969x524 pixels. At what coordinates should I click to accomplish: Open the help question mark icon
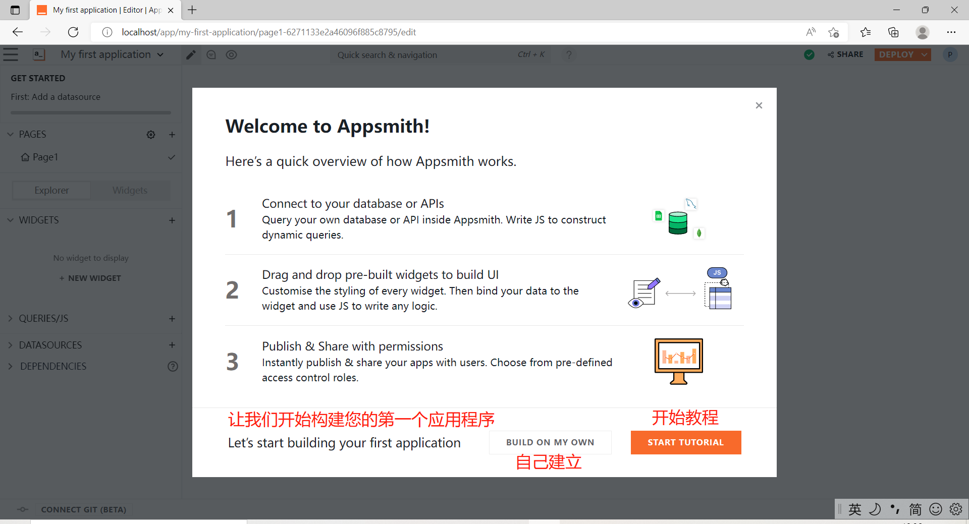coord(569,55)
